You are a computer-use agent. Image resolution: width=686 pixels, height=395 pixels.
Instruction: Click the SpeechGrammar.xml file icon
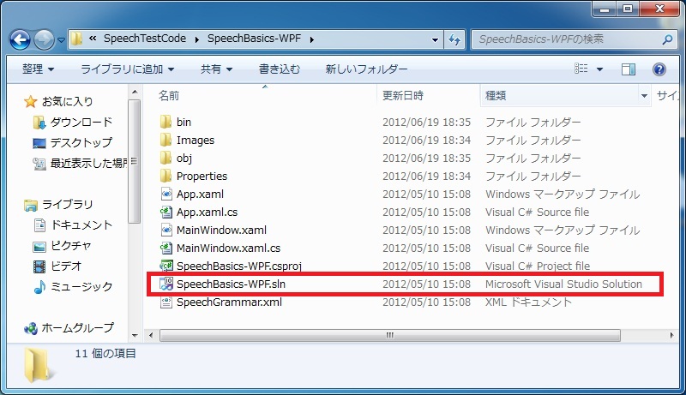pyautogui.click(x=167, y=302)
